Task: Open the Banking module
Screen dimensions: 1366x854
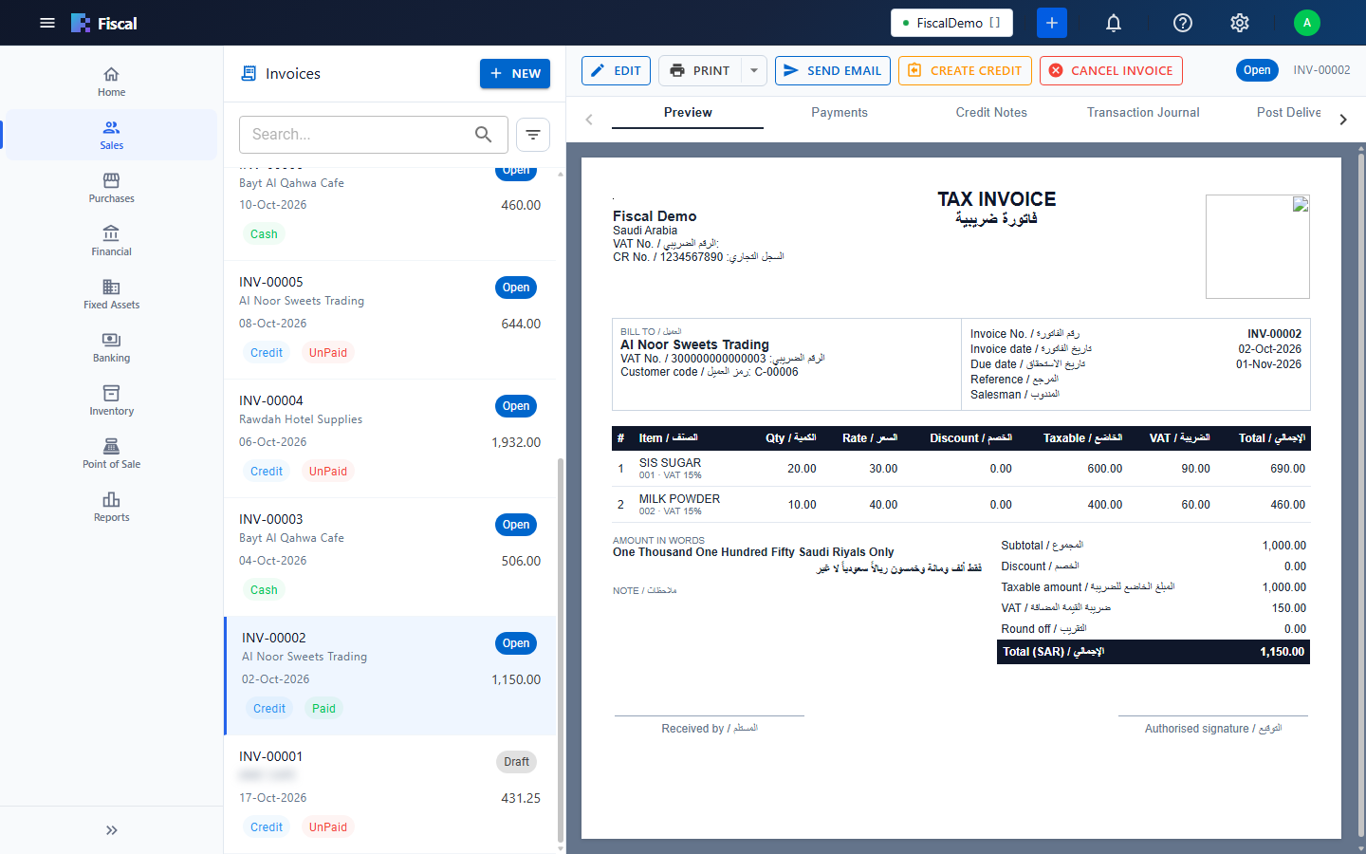Action: point(112,347)
